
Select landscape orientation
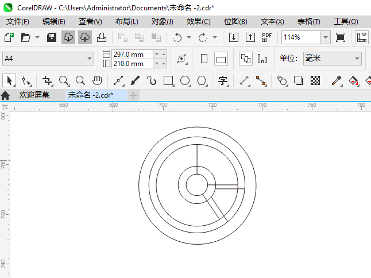point(221,59)
